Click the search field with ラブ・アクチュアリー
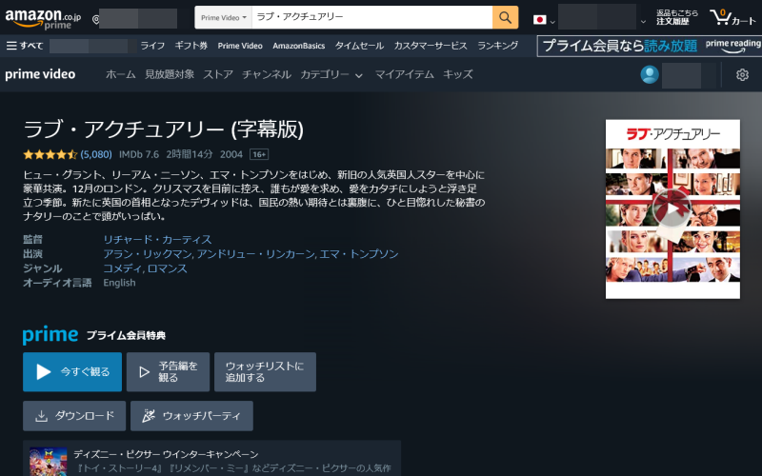The image size is (762, 476). coord(371,17)
